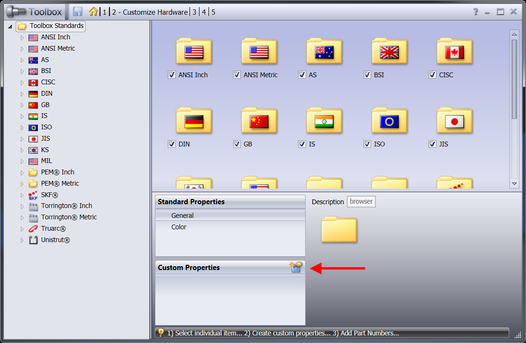
Task: Click the scroll up arrow of folder view
Action: pyautogui.click(x=514, y=34)
